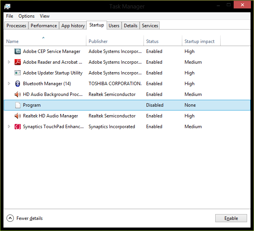
Task: Click the Bluetooth Manager icon
Action: pyautogui.click(x=18, y=84)
